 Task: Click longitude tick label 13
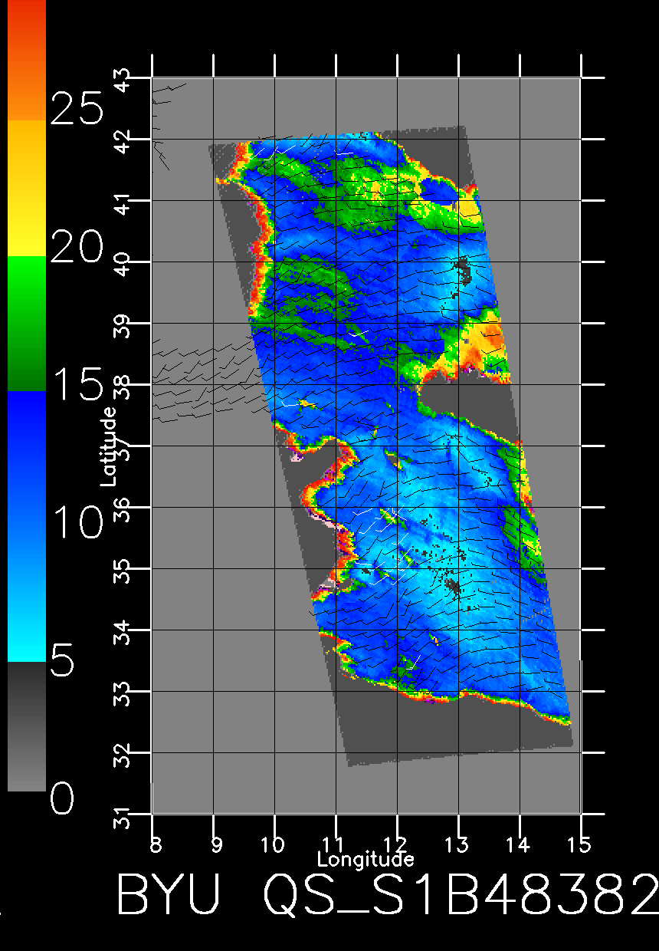[x=457, y=844]
